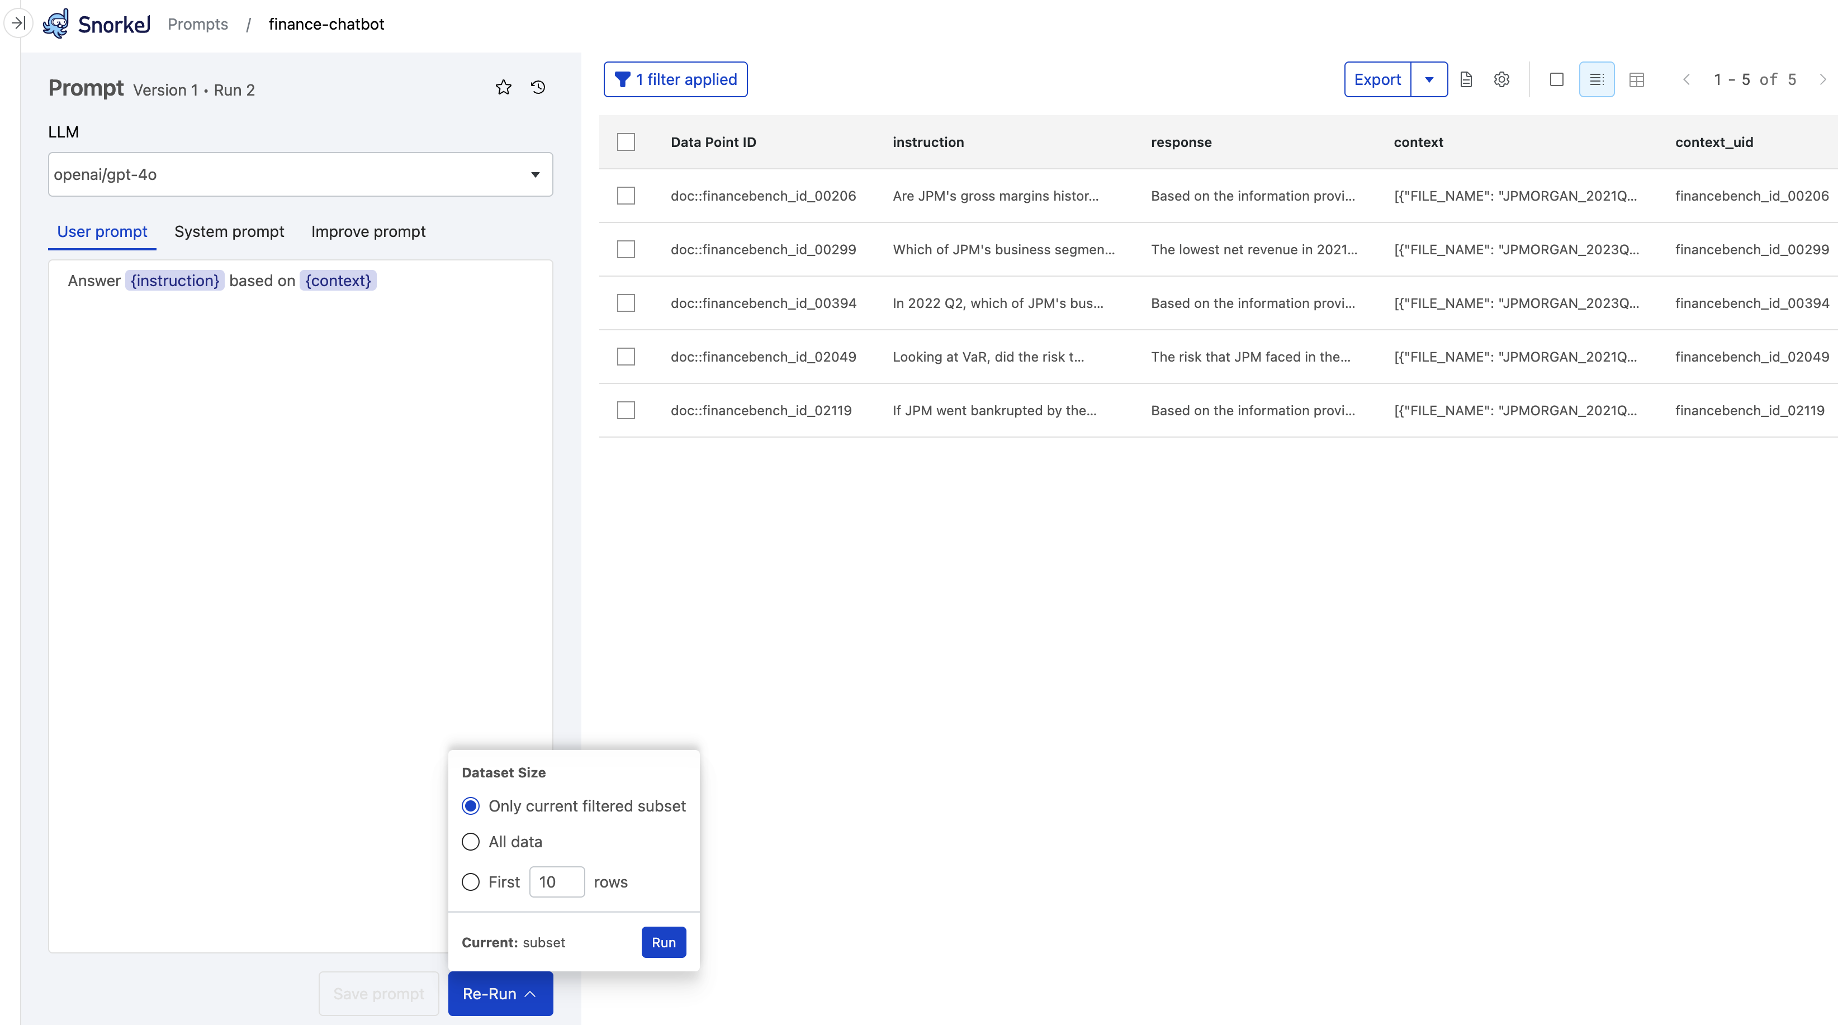The height and width of the screenshot is (1025, 1838).
Task: Click instruction 'In 2022 Q2, which of JPM's bus...'
Action: point(998,303)
